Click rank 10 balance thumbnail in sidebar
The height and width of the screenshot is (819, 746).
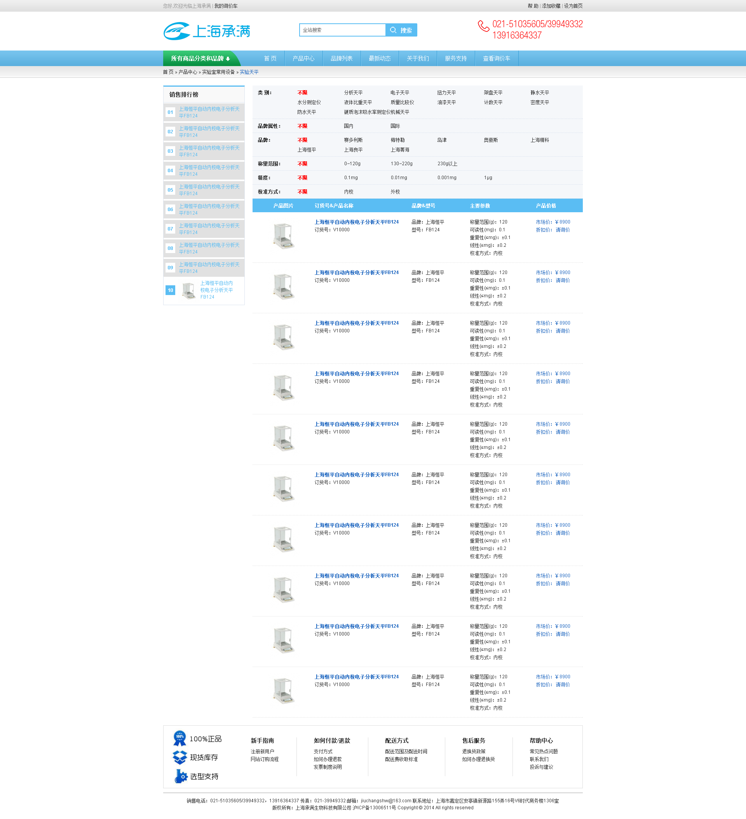[x=188, y=290]
